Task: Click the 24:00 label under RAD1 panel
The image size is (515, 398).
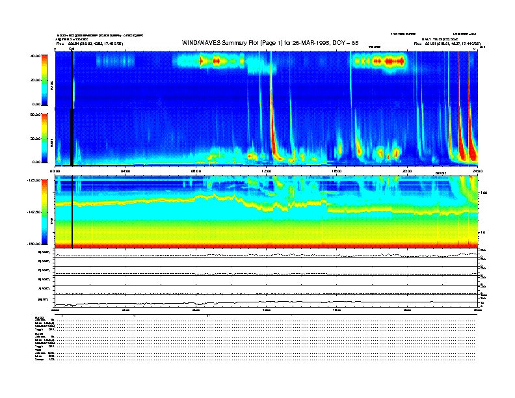Action: [x=477, y=171]
